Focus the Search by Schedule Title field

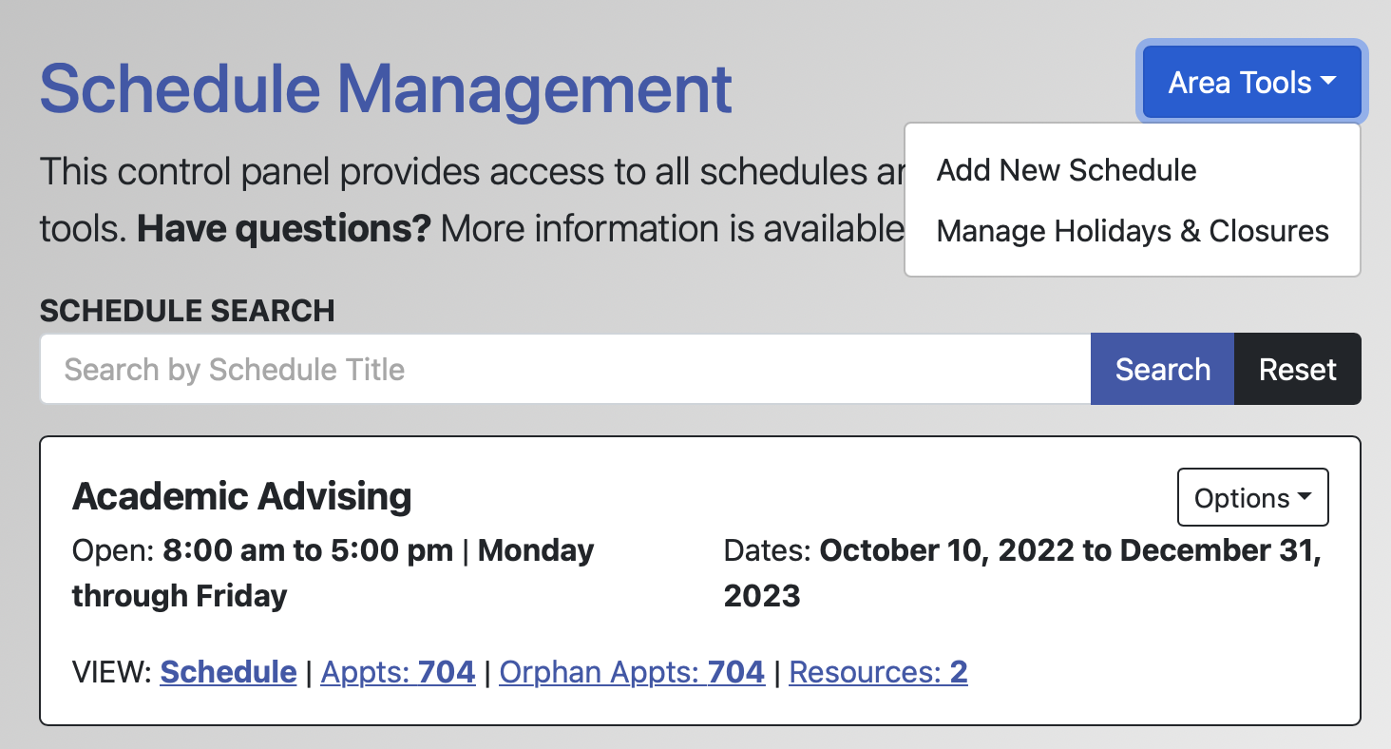(x=564, y=369)
